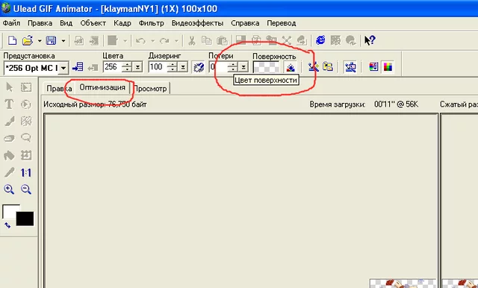Click the Поверхность checkered surface swatch

(x=266, y=67)
